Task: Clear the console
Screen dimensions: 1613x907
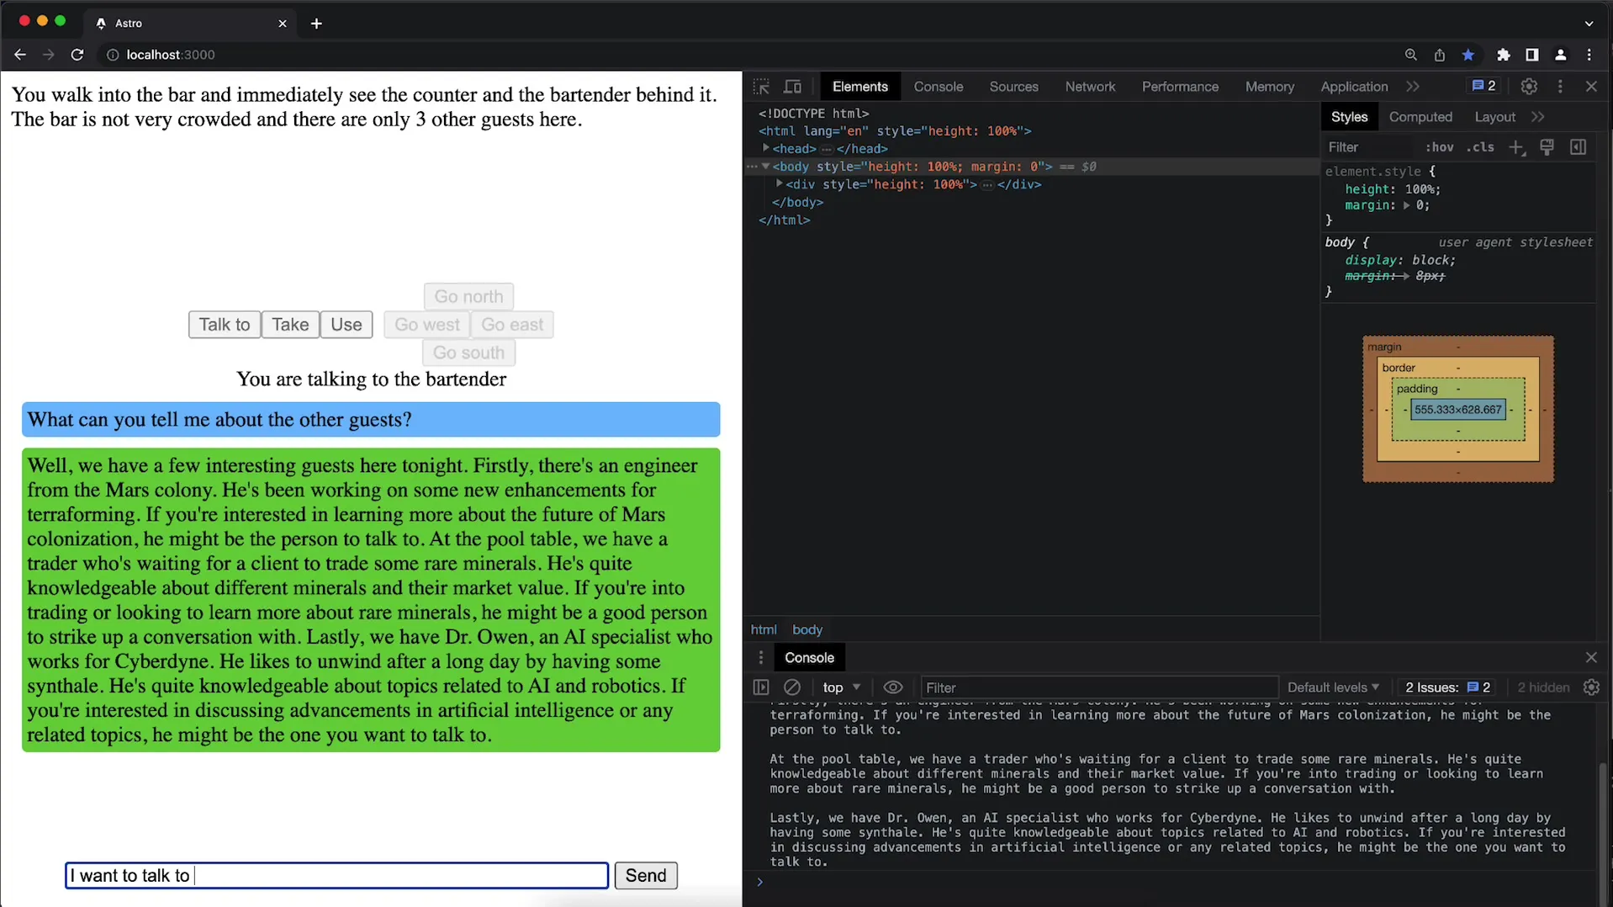Action: [x=792, y=687]
